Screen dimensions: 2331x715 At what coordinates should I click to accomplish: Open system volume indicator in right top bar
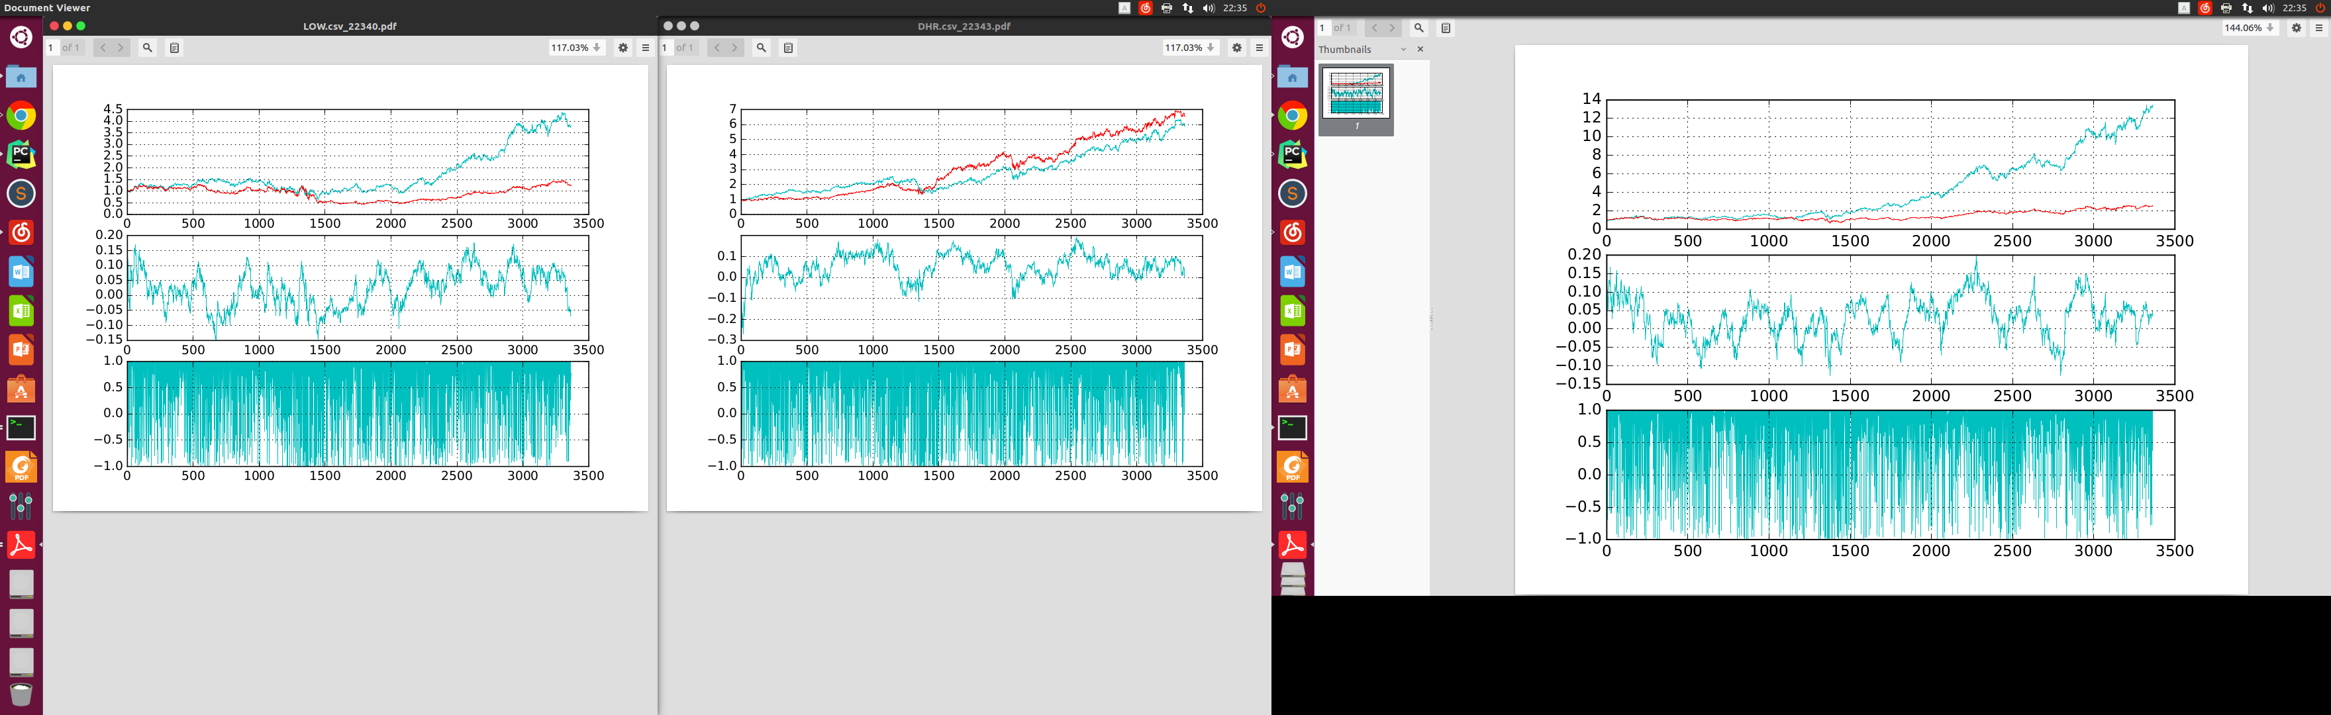pos(2267,8)
